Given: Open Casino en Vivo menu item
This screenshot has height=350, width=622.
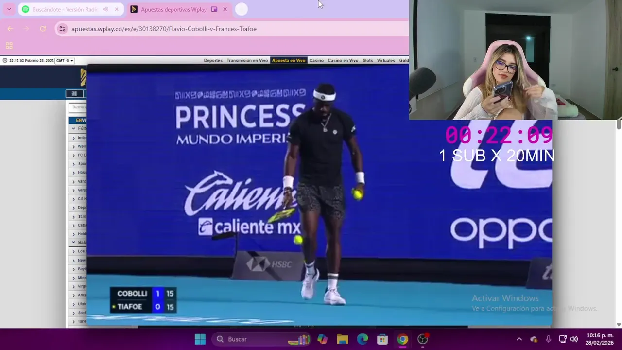Looking at the screenshot, I should [x=343, y=60].
